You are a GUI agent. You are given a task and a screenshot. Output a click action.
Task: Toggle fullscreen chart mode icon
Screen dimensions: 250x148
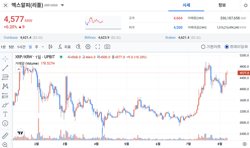click(x=98, y=47)
